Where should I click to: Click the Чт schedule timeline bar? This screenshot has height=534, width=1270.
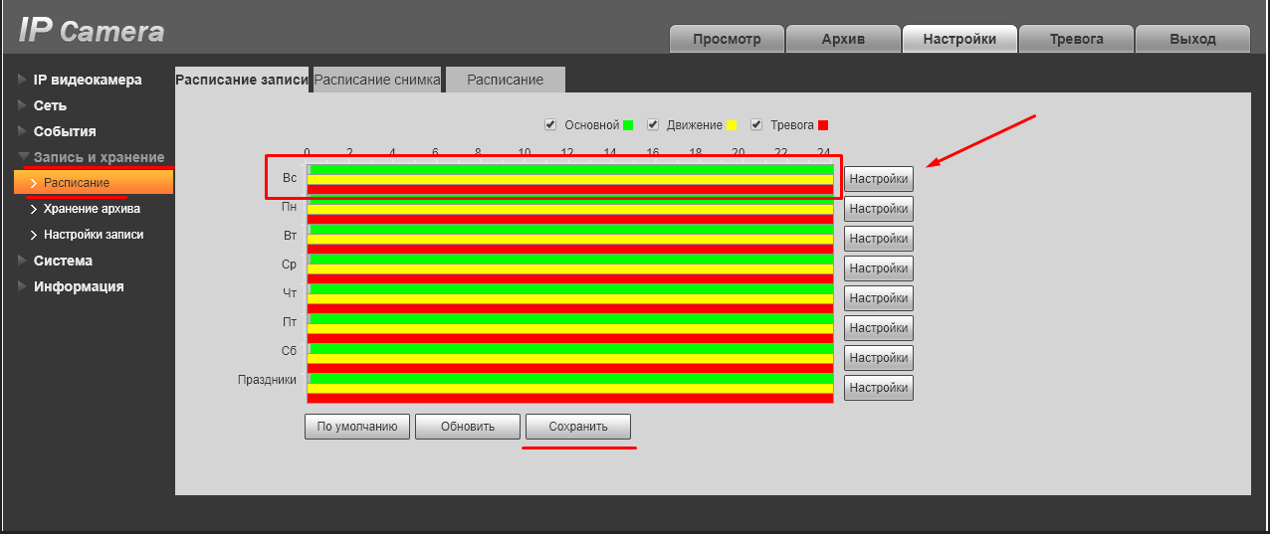569,298
